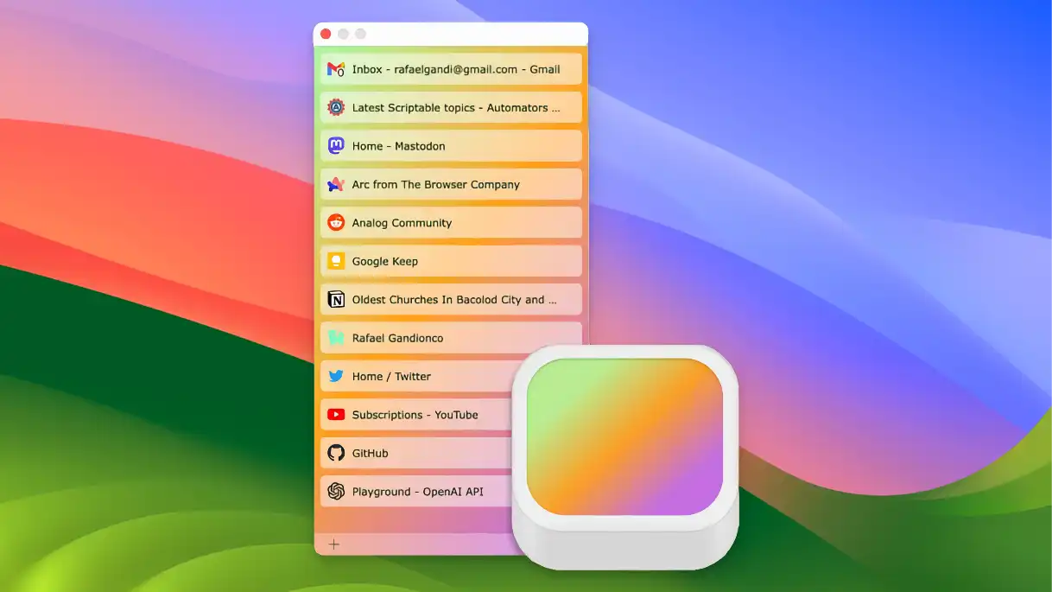Click the plus button to add an item
1052x592 pixels.
click(x=333, y=544)
